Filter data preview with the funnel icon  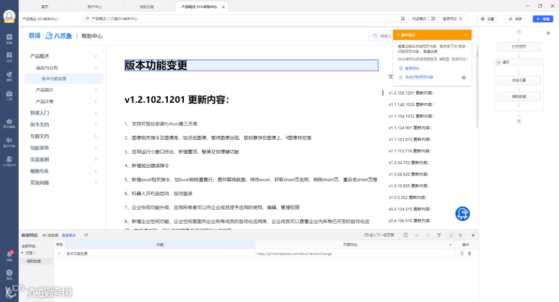point(439,235)
